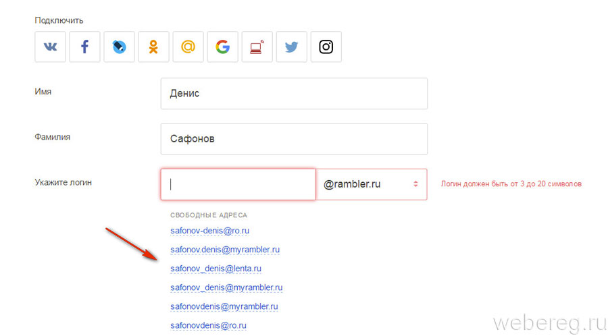Click the Фамилия label
Image resolution: width=608 pixels, height=336 pixels.
52,137
